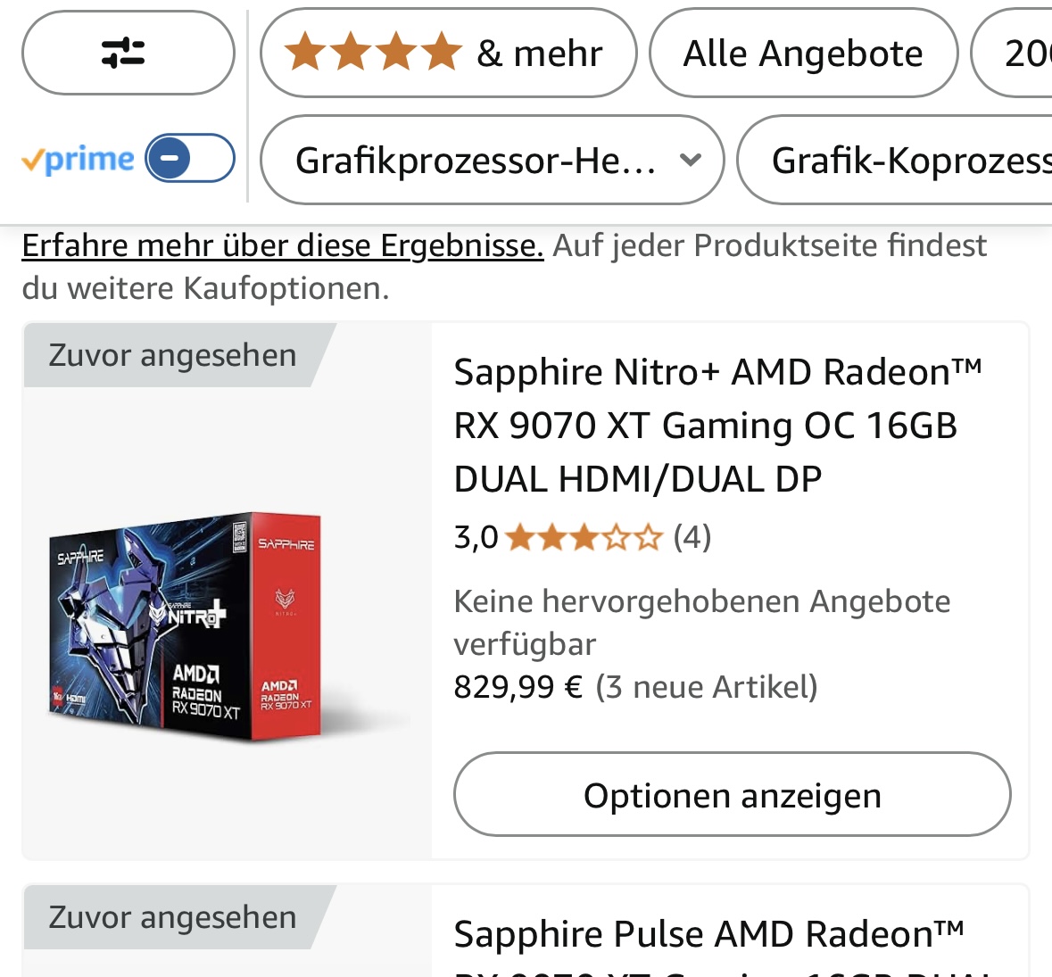Choose the Alle Angebote filter chip
1052x977 pixels.
click(x=803, y=53)
